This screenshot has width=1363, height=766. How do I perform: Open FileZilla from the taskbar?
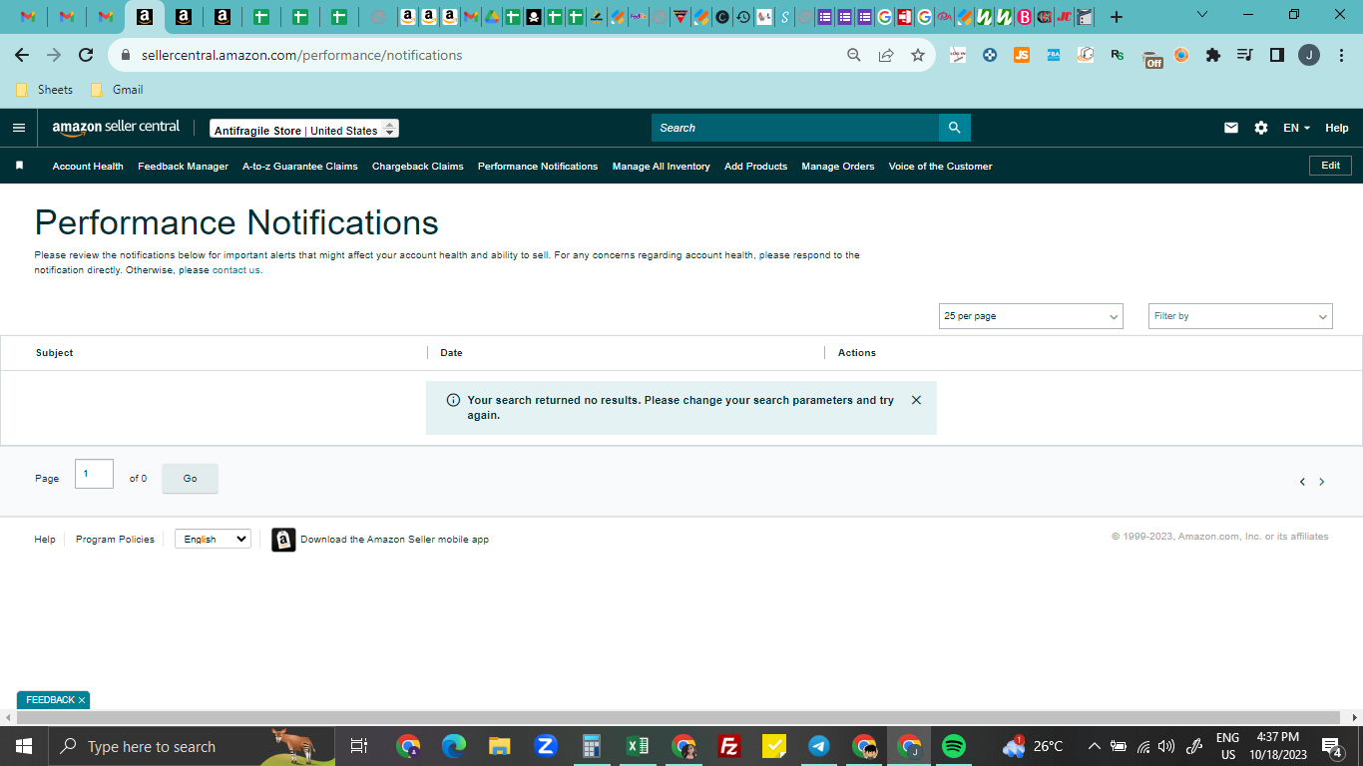(x=729, y=746)
